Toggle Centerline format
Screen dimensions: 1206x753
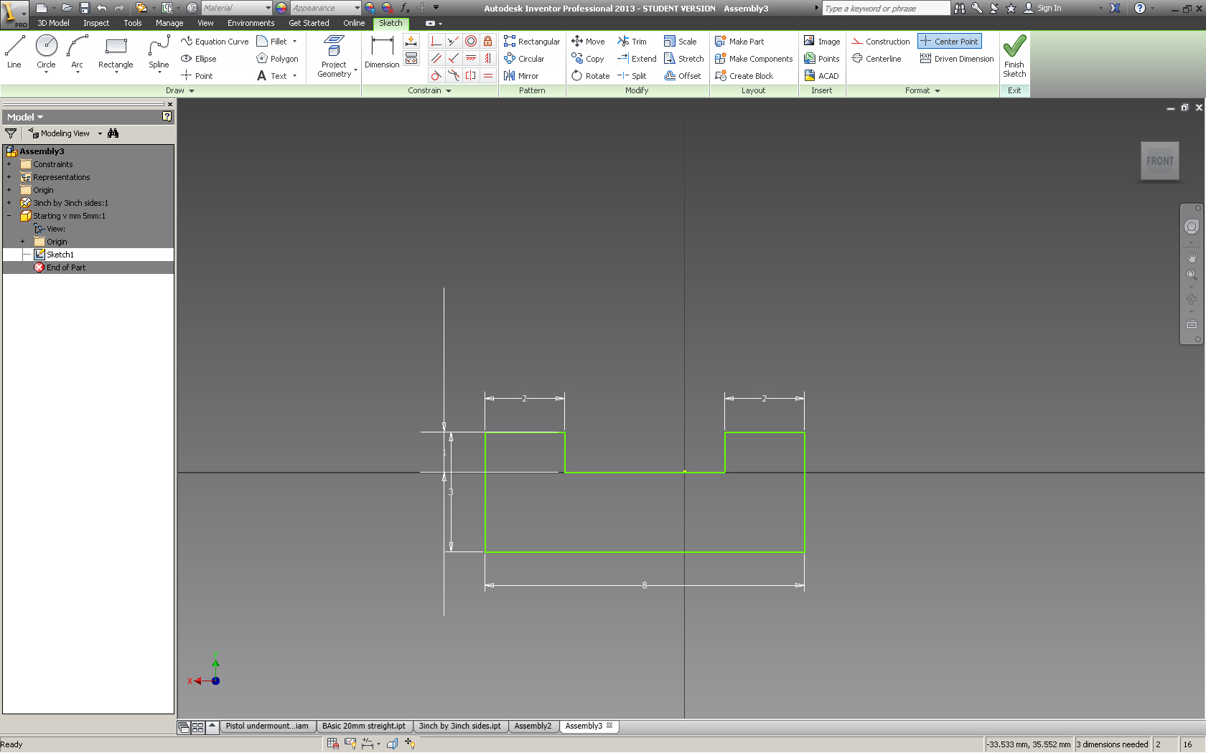(877, 59)
